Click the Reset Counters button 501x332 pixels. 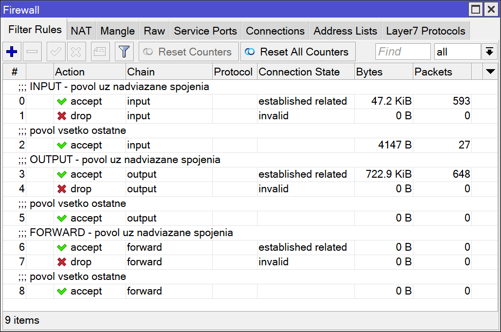coord(188,51)
